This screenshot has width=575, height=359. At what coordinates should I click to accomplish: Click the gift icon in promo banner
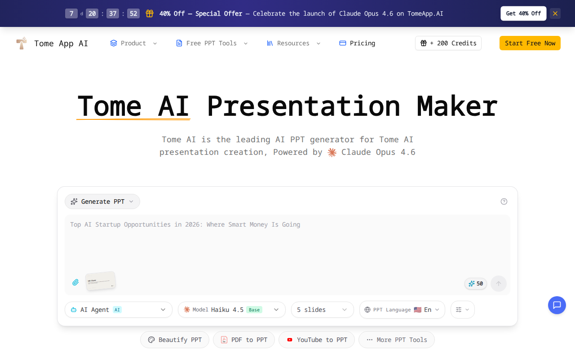(150, 13)
